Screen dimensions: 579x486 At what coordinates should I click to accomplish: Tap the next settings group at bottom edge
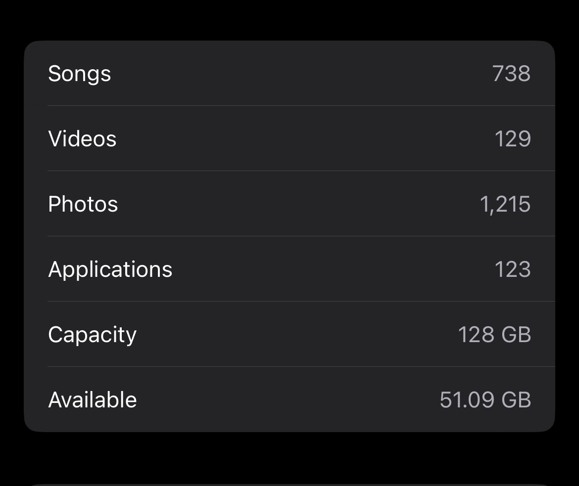point(289,484)
